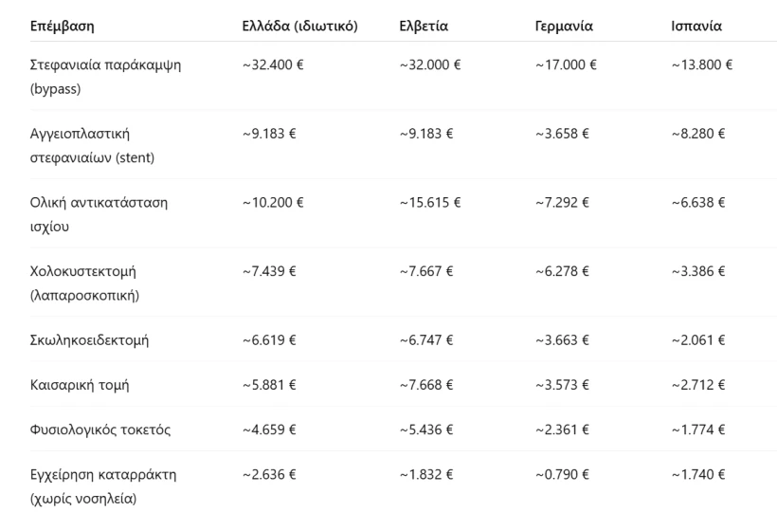Screen dimensions: 777x530
Task: Click the ~32.400 € bypass price cell
Action: point(275,64)
